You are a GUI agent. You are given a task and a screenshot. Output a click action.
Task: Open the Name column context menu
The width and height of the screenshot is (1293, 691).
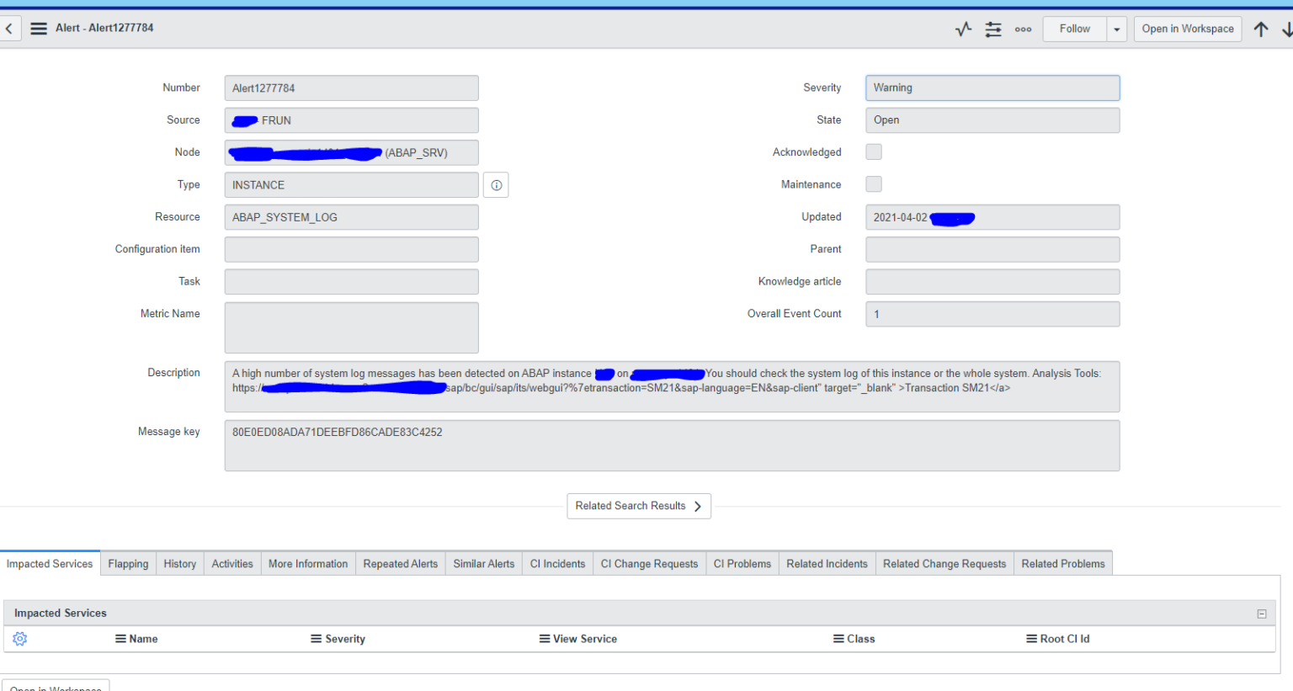(120, 639)
